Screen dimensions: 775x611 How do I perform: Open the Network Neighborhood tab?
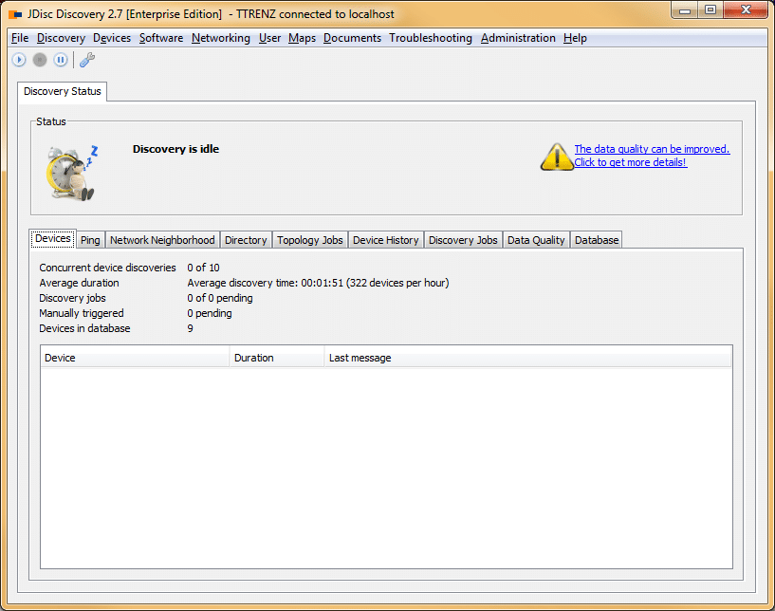[162, 239]
